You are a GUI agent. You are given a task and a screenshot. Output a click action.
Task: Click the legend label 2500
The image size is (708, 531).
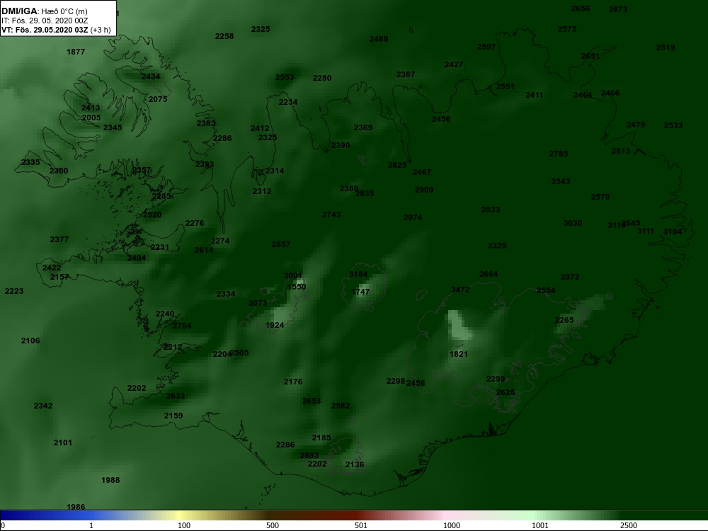click(x=629, y=525)
